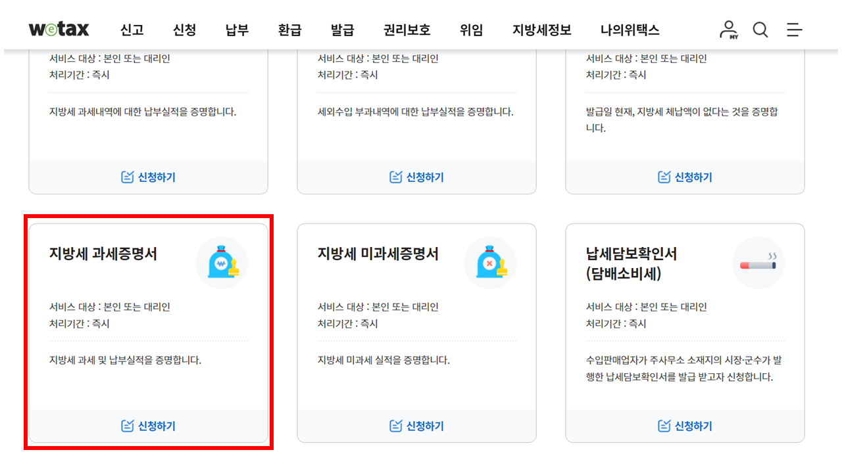Open the 권리보호 menu item
842x473 pixels.
pyautogui.click(x=406, y=30)
